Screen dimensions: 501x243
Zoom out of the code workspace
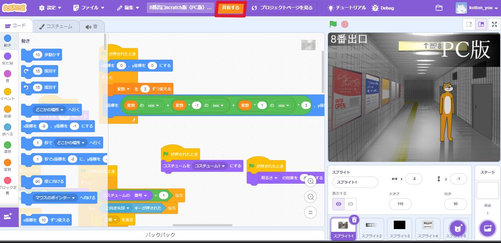click(310, 196)
